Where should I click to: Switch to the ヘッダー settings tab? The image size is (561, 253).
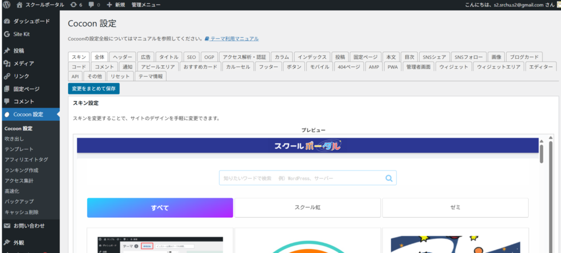122,57
